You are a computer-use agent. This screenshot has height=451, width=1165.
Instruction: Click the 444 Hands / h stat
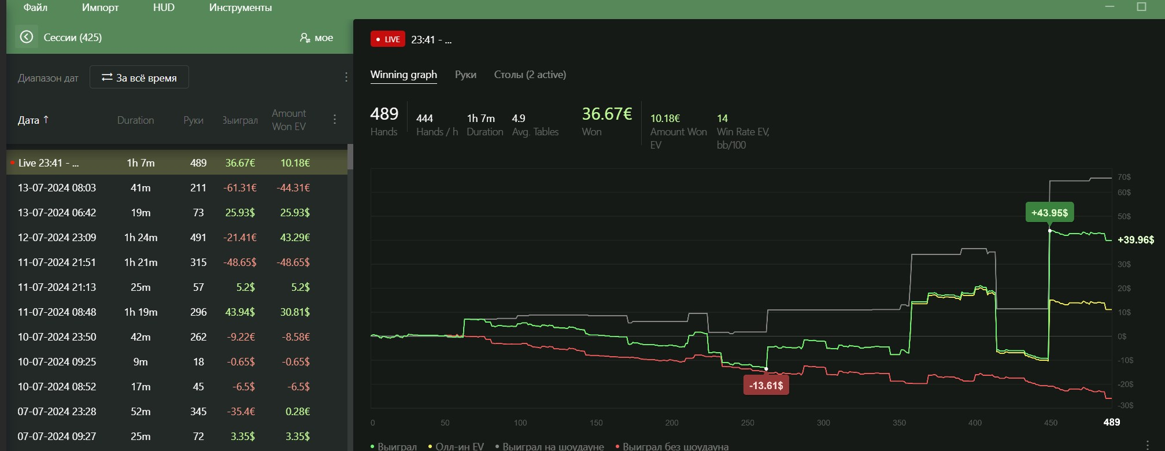pos(437,125)
